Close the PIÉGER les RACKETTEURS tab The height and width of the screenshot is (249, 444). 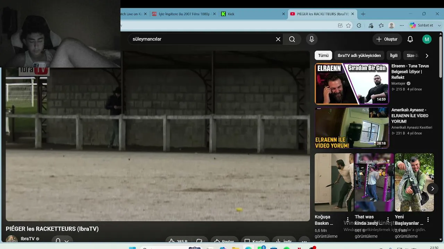[353, 14]
